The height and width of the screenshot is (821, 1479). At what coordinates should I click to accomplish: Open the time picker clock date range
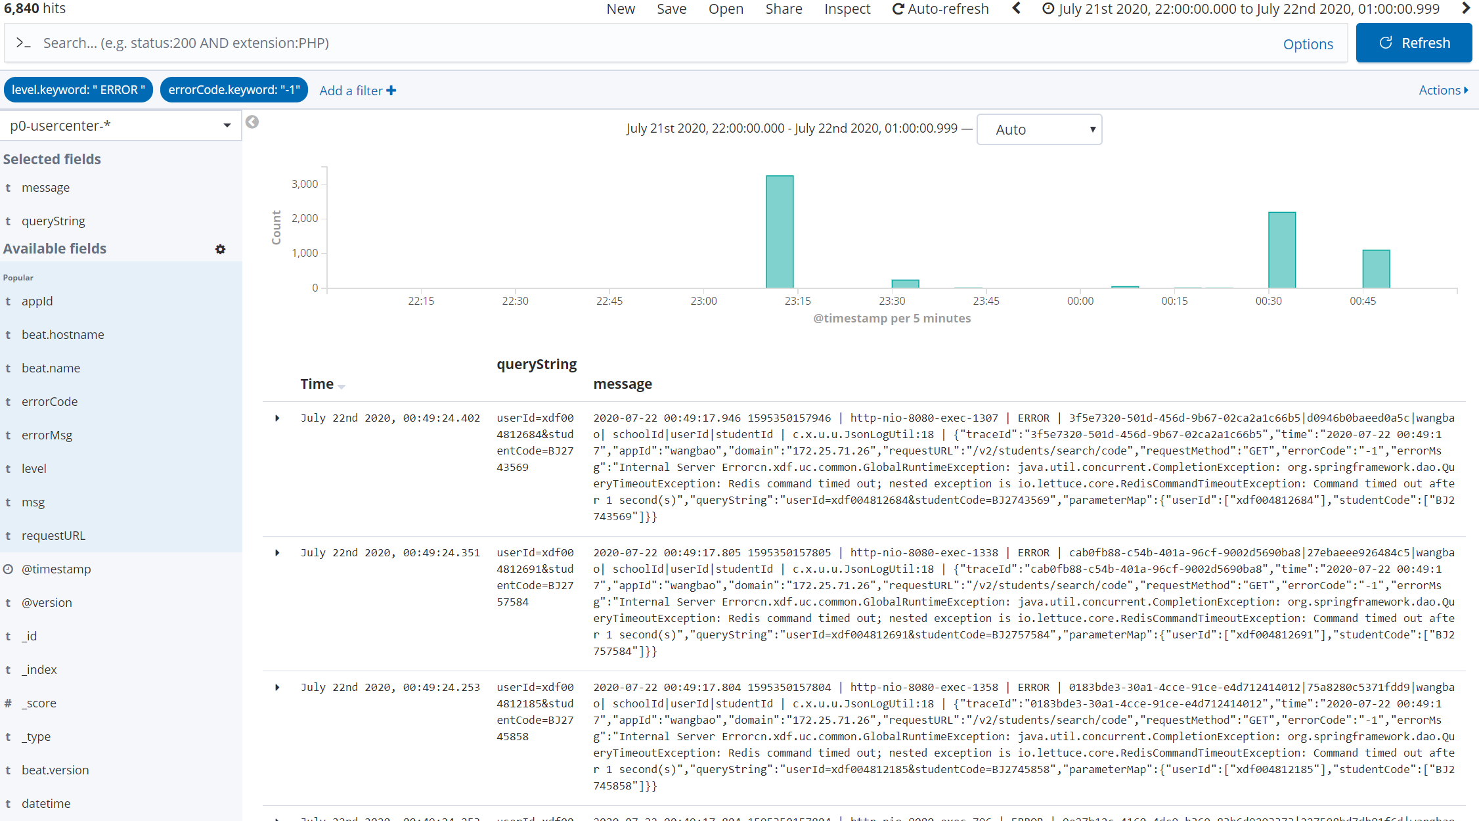tap(1241, 9)
